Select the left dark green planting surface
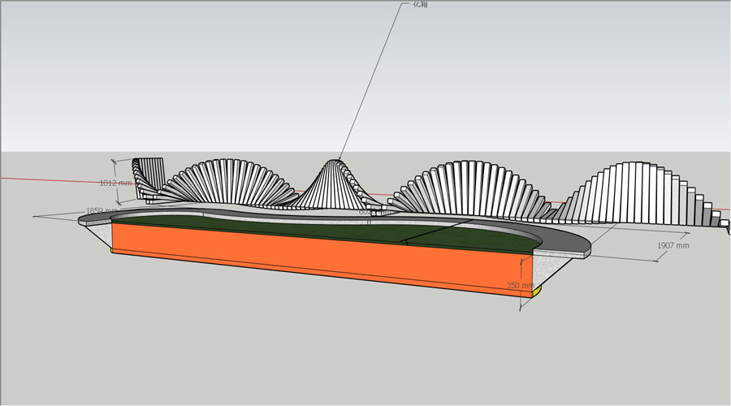Image resolution: width=731 pixels, height=406 pixels. 244,222
